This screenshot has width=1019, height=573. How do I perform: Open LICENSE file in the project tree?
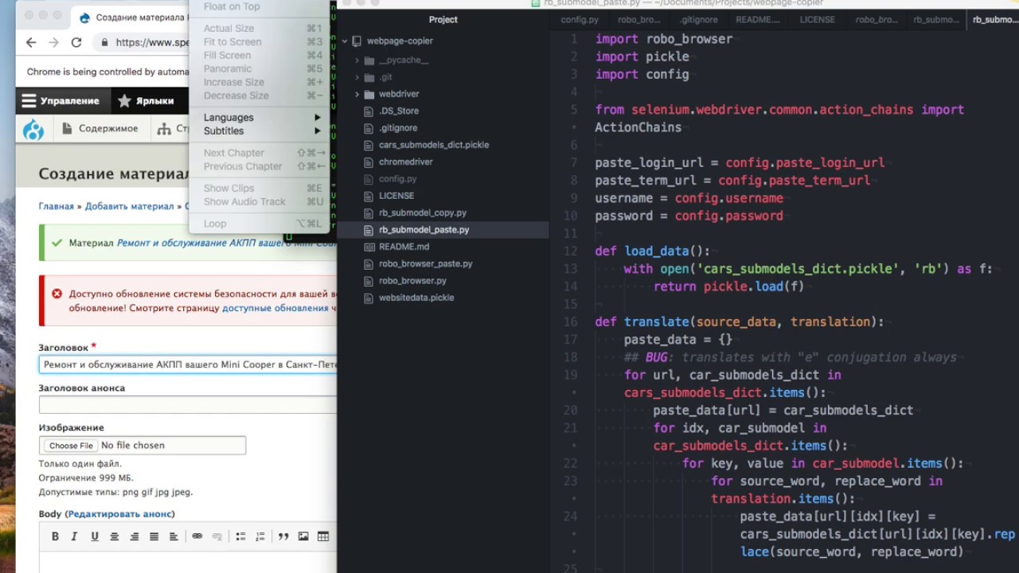click(x=396, y=196)
